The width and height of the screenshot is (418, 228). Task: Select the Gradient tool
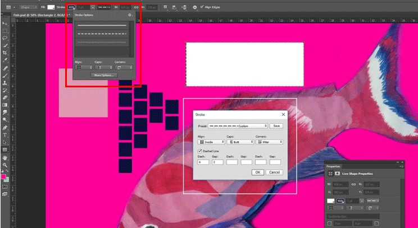[5, 105]
